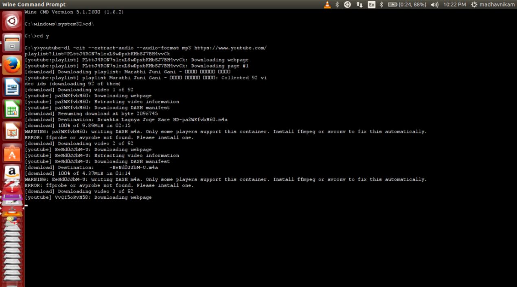Open the session gear menu for madhavnikam
Image resolution: width=517 pixels, height=287 pixels.
(474, 4)
